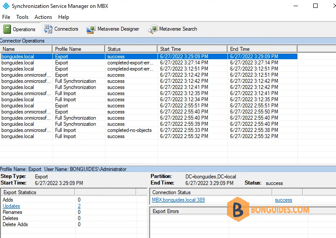
Task: Open the Metaverse Search label
Action: [178, 29]
